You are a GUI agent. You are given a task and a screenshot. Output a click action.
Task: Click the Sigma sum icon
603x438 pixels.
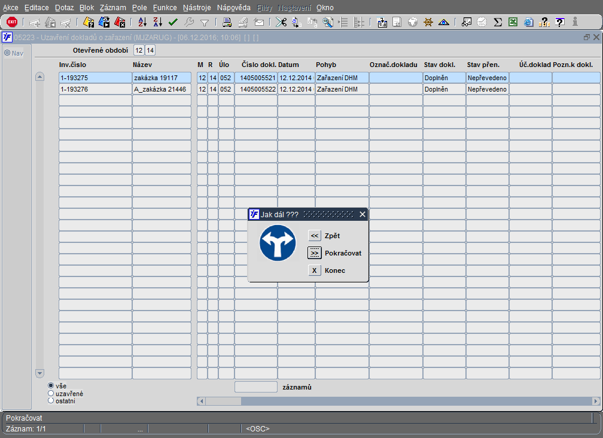[x=498, y=22]
